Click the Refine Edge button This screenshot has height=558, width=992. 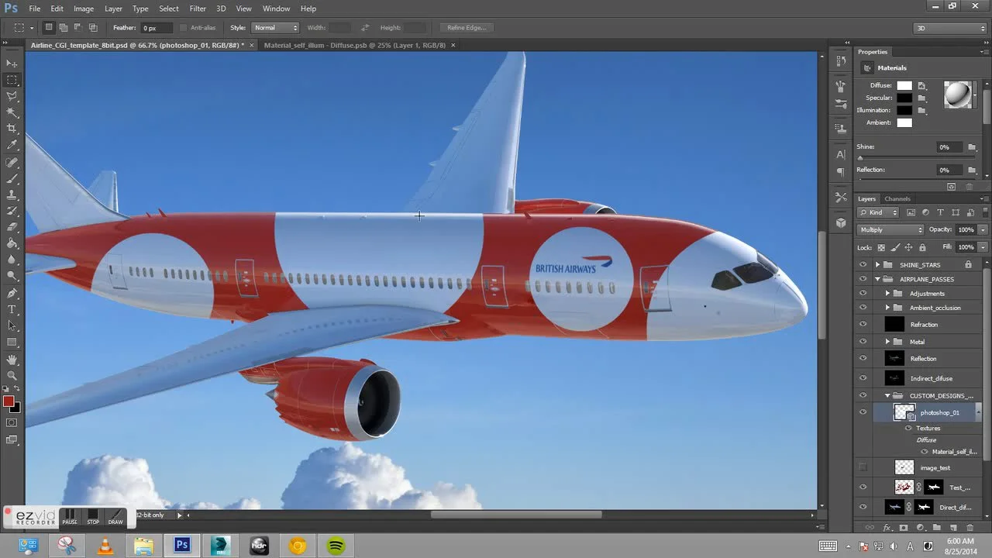coord(467,28)
